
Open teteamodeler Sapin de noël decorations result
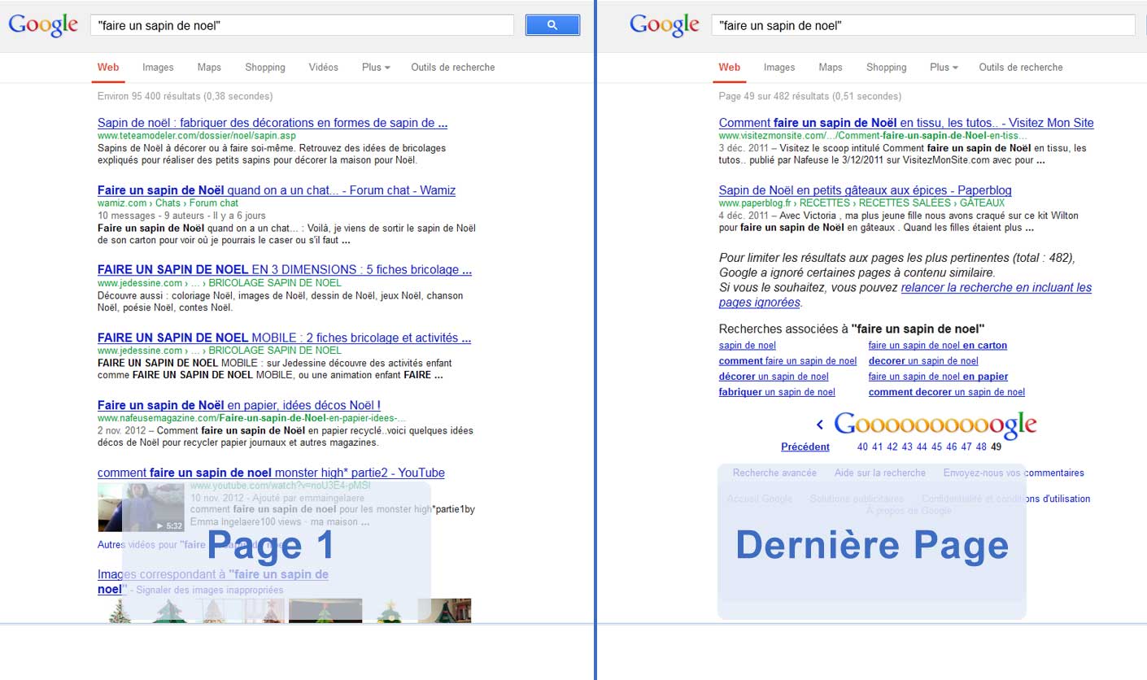(x=273, y=123)
